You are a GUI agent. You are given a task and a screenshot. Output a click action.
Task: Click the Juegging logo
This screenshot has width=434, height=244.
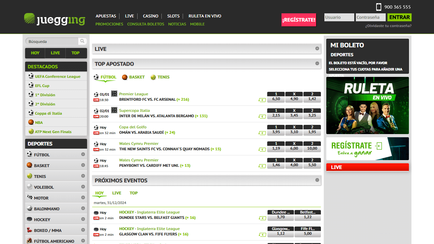point(55,19)
